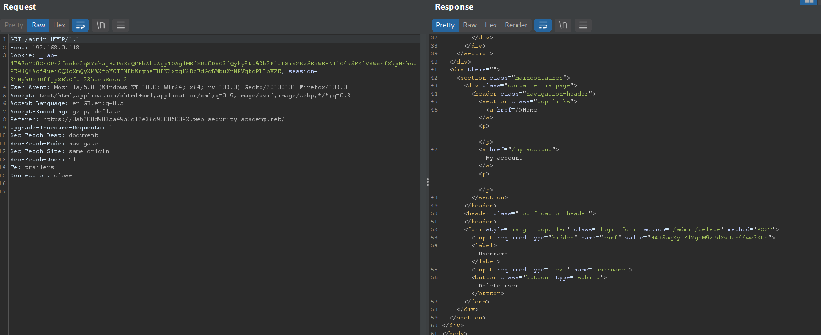
Task: Open the Response panel hamburger options menu
Action: coord(583,25)
